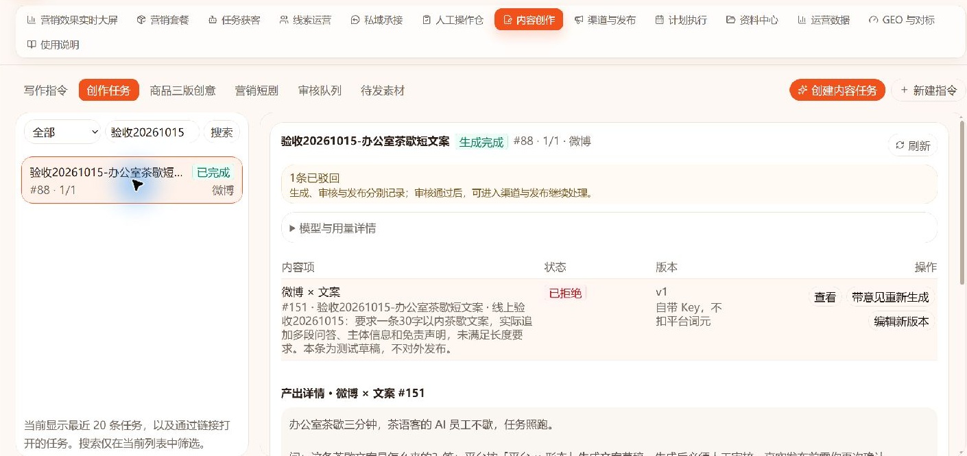Open the 资料中心 tab
Viewport: 967px width, 456px height.
(752, 20)
